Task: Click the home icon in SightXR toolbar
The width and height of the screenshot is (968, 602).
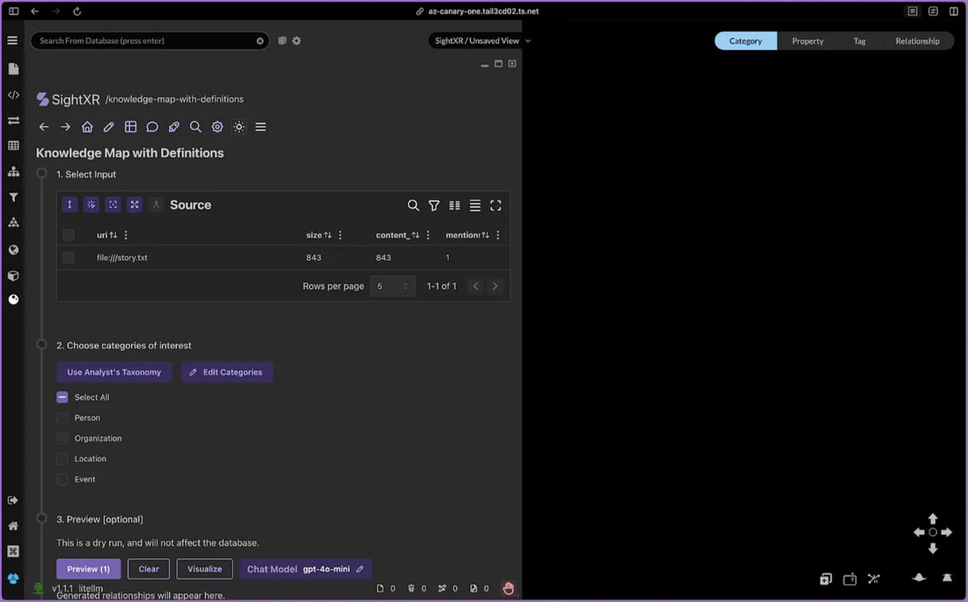Action: coord(87,127)
